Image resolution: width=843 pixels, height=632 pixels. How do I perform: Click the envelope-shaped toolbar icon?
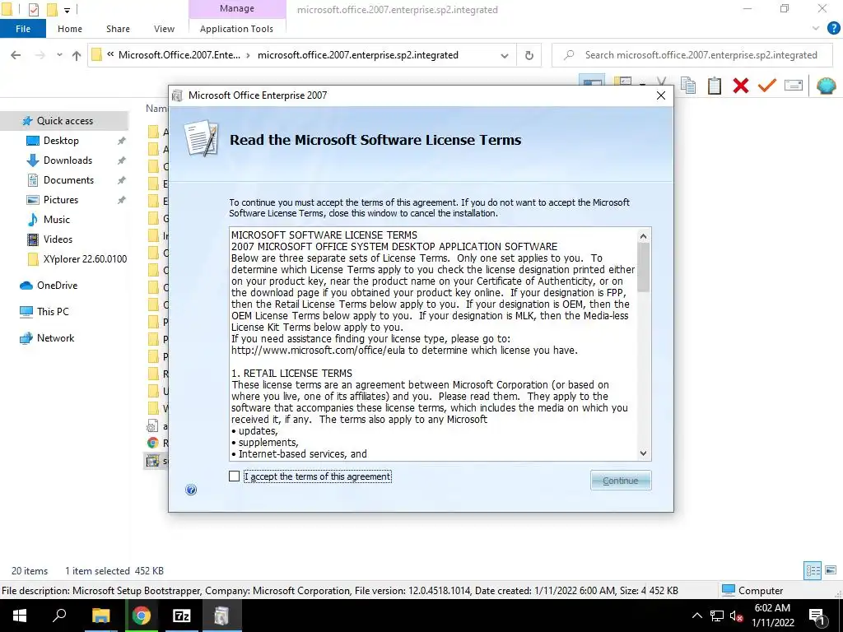(x=793, y=85)
